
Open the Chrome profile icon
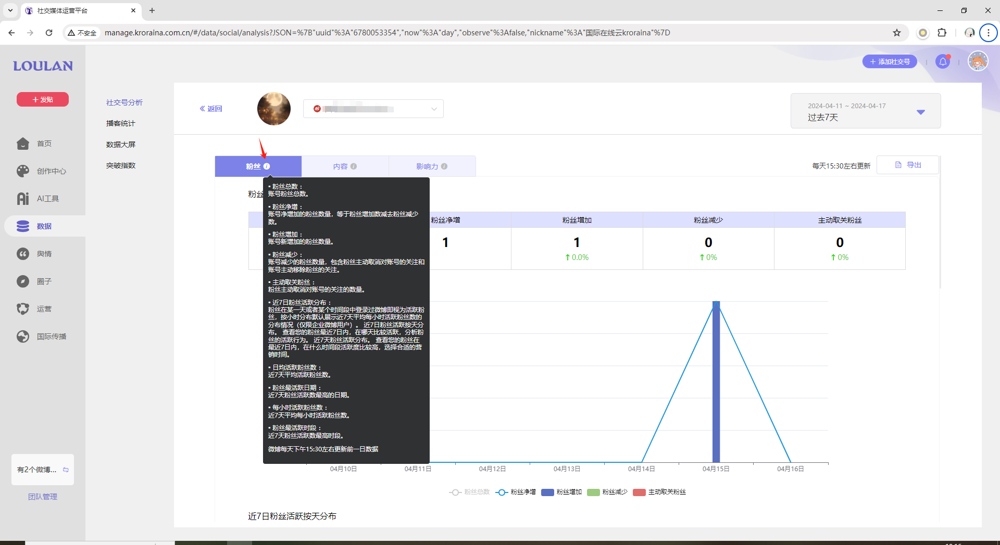point(969,33)
